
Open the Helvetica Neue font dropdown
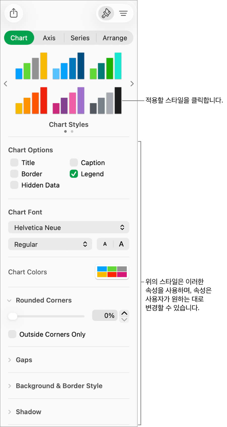point(69,227)
